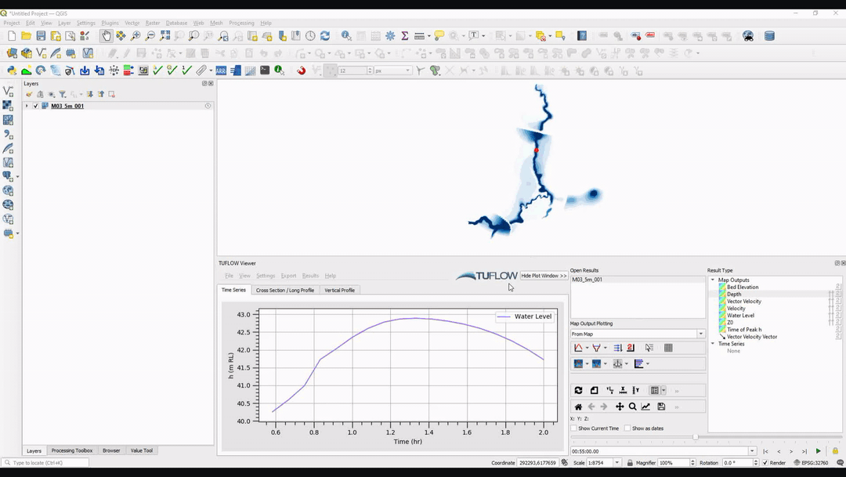846x477 pixels.
Task: Select the zoom magnifier in TUFLOW Viewer
Action: pos(633,407)
